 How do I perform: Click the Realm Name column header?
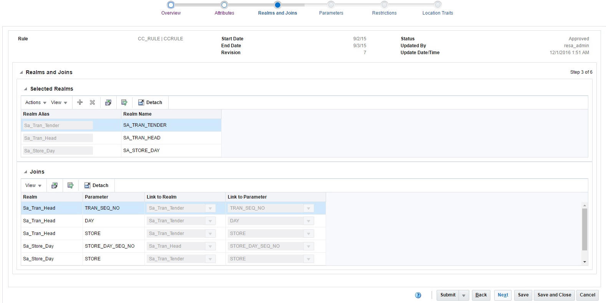[x=171, y=114]
